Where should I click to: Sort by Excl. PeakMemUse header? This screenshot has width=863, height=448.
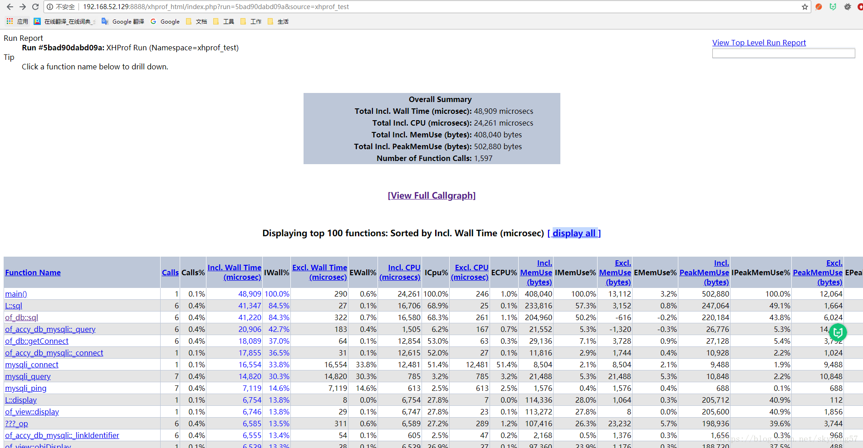tap(818, 273)
